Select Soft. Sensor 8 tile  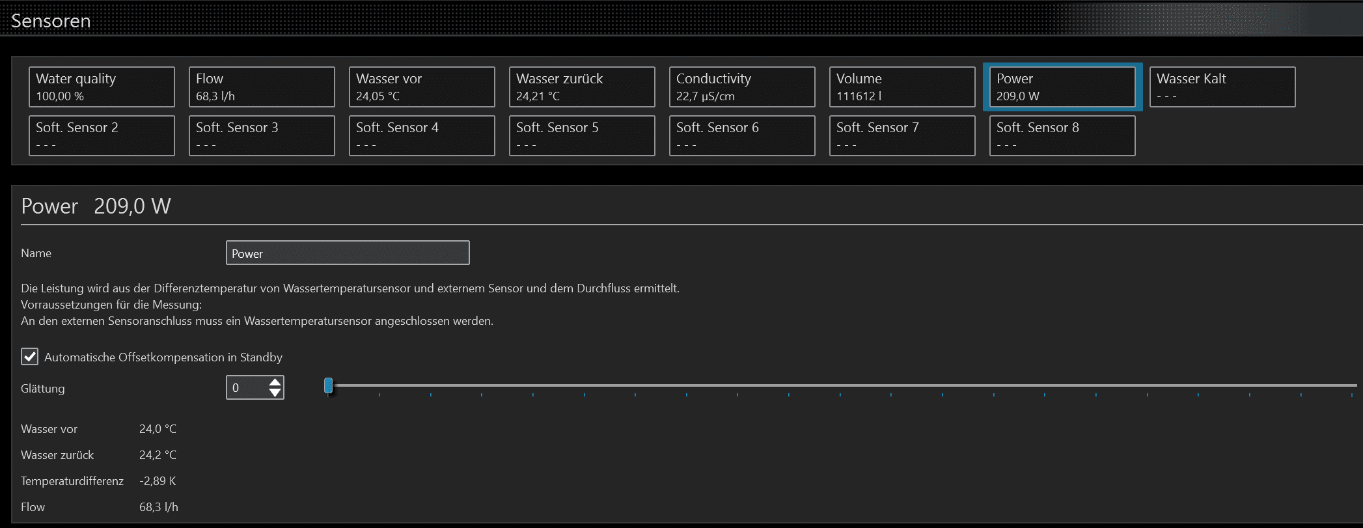[1062, 135]
